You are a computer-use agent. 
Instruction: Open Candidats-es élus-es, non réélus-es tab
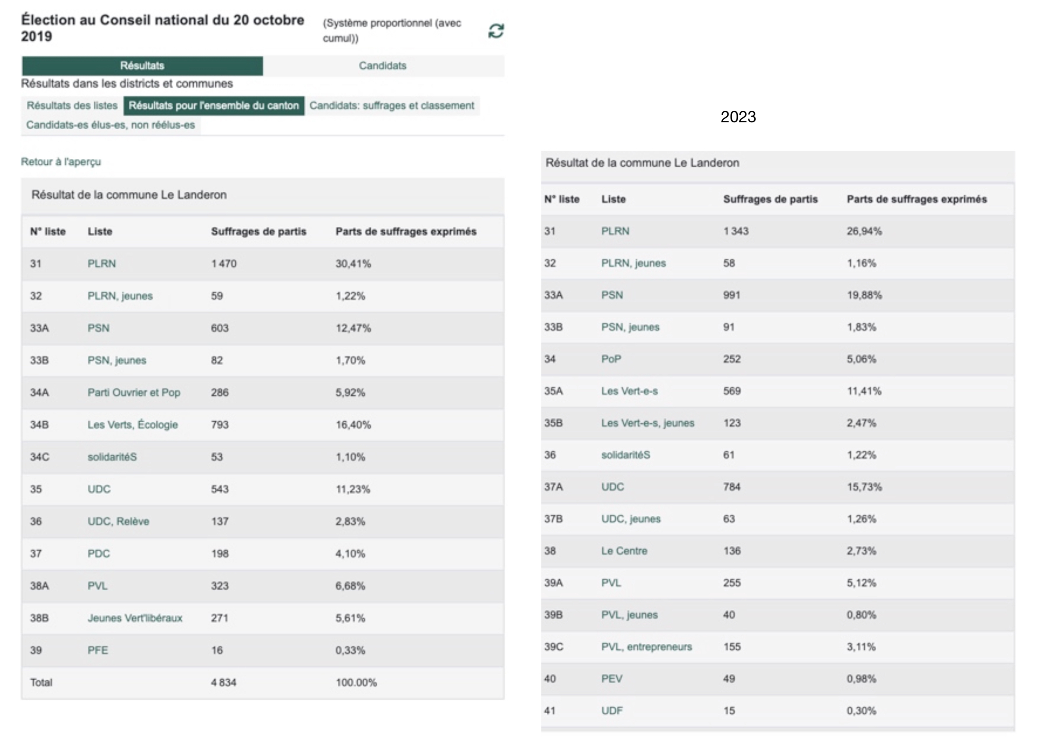point(110,125)
